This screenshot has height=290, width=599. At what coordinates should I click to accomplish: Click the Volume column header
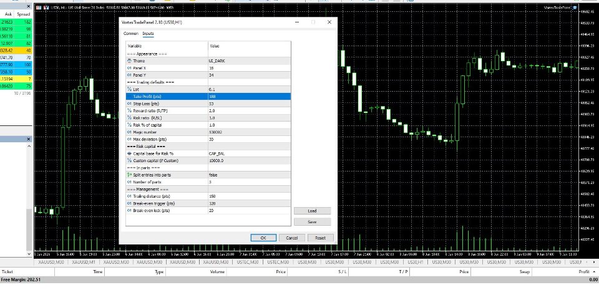point(196,272)
